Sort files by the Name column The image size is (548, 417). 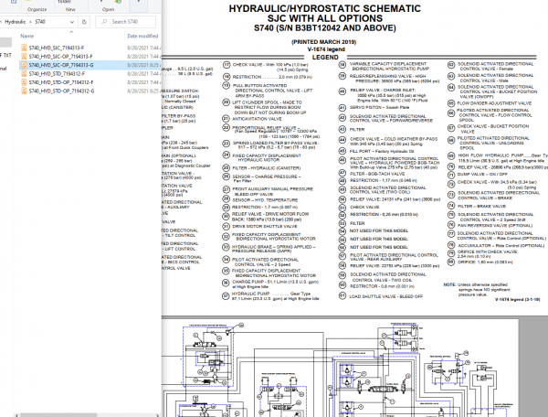tap(27, 36)
